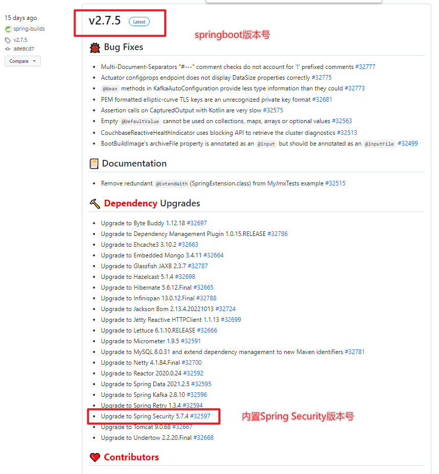The width and height of the screenshot is (439, 474).
Task: Click the commit icon beside a0e0cd7
Action: pyautogui.click(x=8, y=49)
